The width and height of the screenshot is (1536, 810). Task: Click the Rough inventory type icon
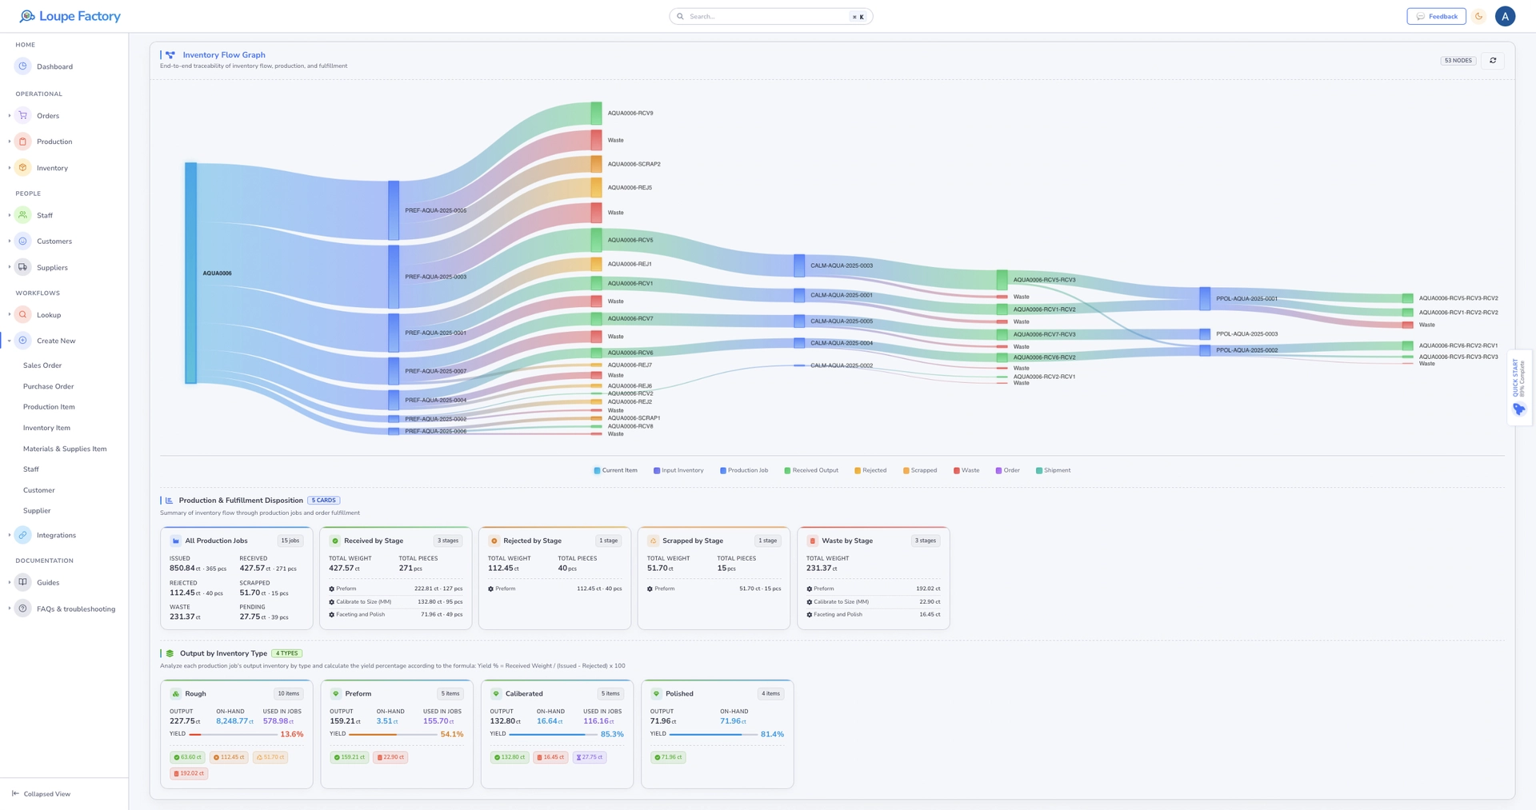pyautogui.click(x=176, y=693)
